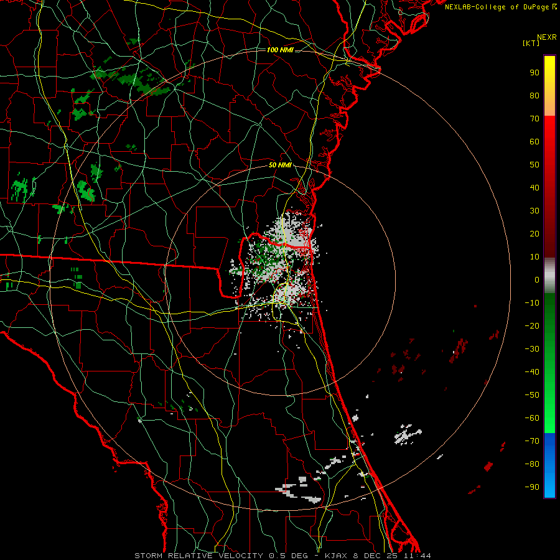560x560 pixels.
Task: Click the -40 value on the velocity scale
Action: [x=532, y=372]
